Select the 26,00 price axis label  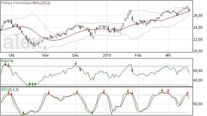tap(198, 16)
